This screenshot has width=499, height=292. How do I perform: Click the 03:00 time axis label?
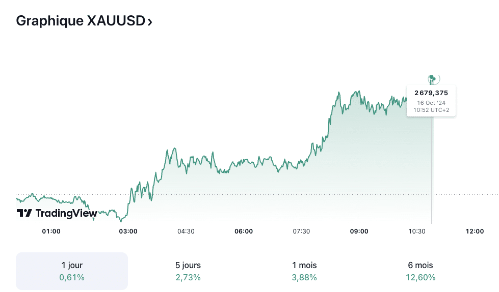(x=128, y=231)
